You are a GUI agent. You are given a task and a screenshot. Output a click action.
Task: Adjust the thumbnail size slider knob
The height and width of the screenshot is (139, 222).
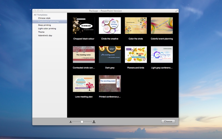click(x=82, y=122)
